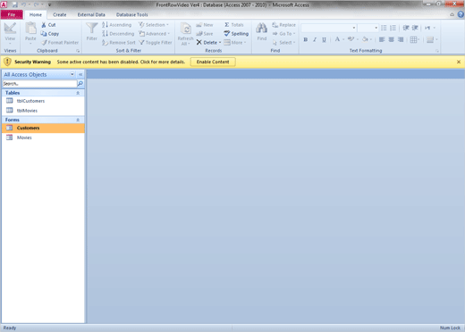
Task: Decrease indent in Text Formatting
Action: (406, 28)
